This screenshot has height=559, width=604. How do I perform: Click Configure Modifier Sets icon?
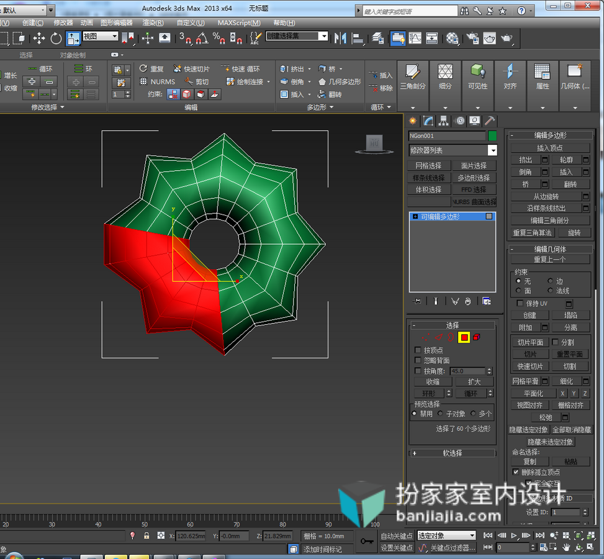pos(487,301)
